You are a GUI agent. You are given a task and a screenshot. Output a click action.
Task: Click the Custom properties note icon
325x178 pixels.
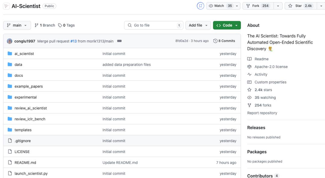coord(249,82)
